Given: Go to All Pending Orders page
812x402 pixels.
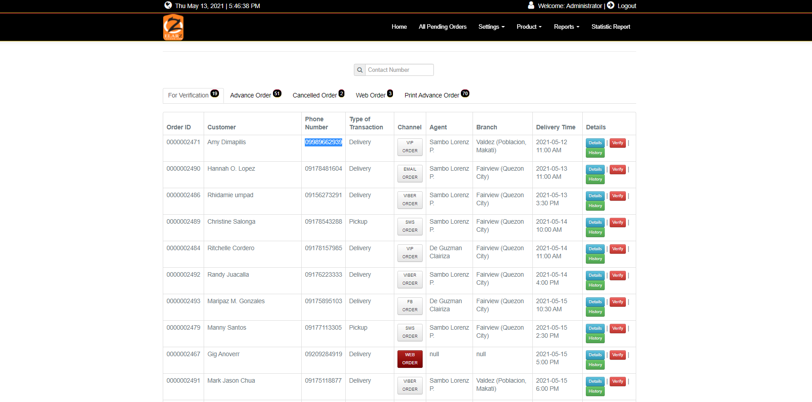Looking at the screenshot, I should 442,27.
